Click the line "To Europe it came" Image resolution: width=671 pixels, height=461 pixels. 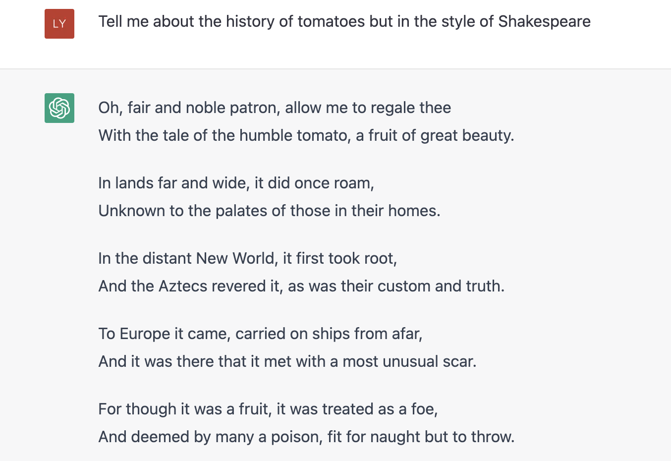click(260, 334)
